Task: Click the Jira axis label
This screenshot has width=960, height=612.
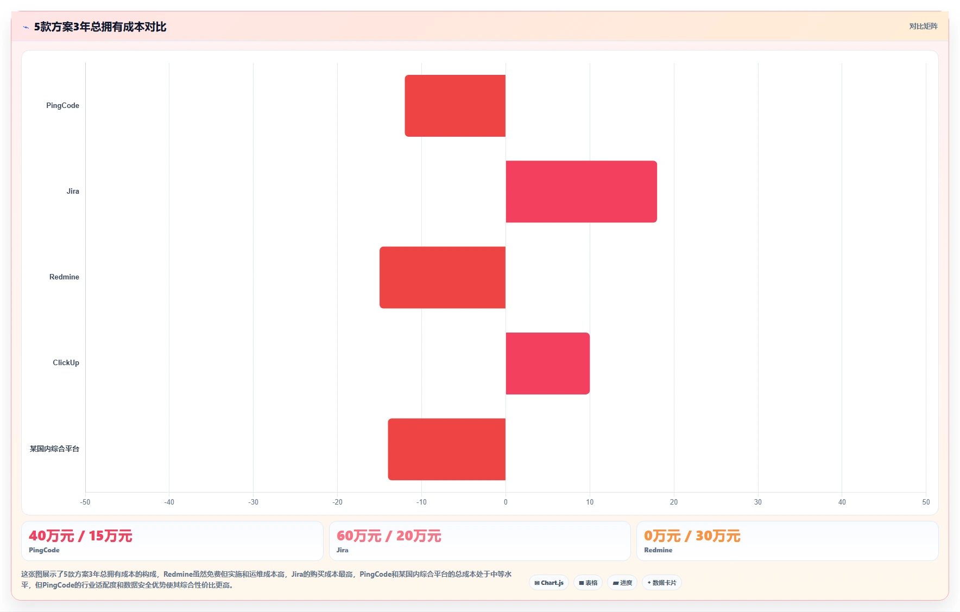Action: 73,191
